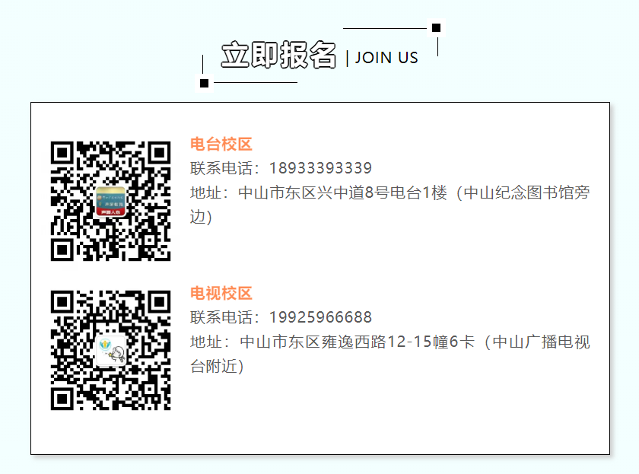This screenshot has height=474, width=639.
Task: Click the cartoon logo inside 电视校区 QR code
Action: click(x=111, y=351)
